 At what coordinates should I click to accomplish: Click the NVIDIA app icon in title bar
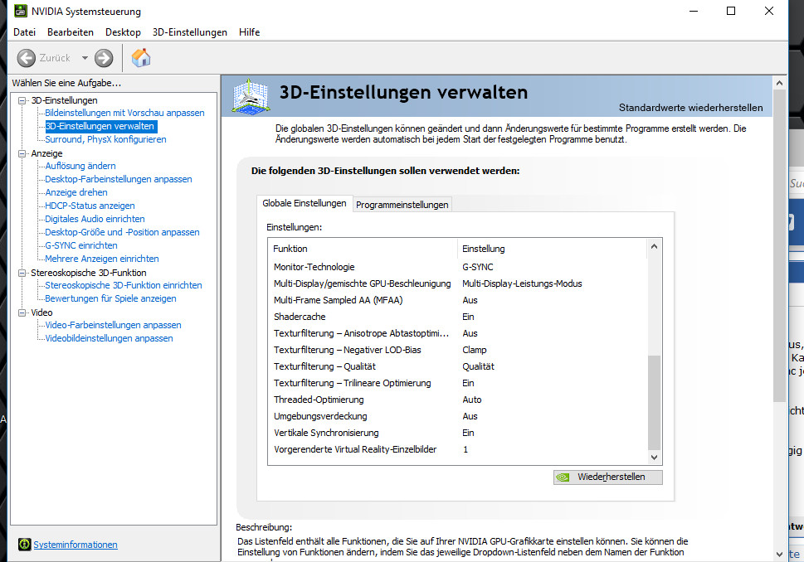click(x=21, y=11)
